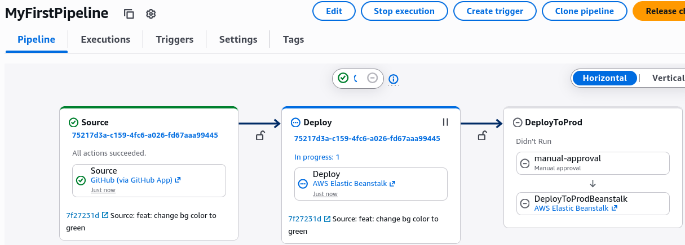This screenshot has height=245, width=685.
Task: Switch to the Tags tab
Action: (294, 39)
